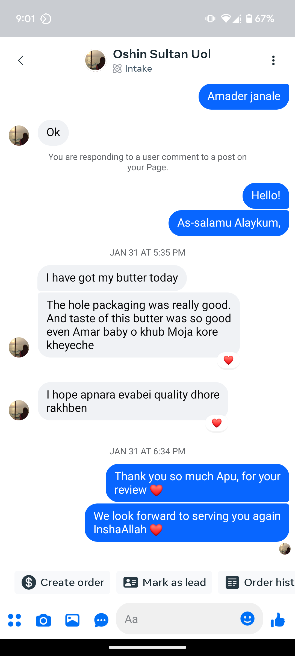Open the four-dot apps grid icon

(14, 620)
